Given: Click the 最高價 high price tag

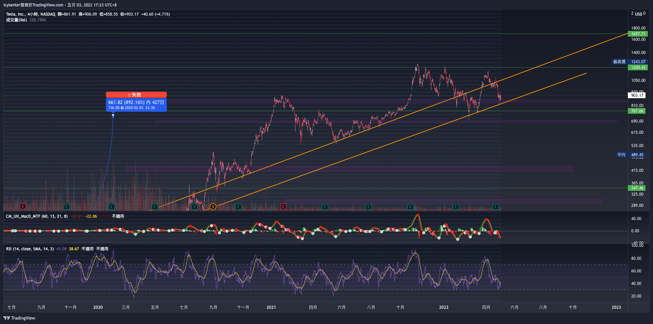Looking at the screenshot, I should click(619, 62).
